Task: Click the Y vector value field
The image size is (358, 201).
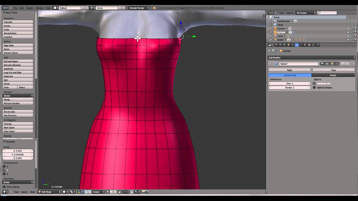Action: tap(18, 154)
